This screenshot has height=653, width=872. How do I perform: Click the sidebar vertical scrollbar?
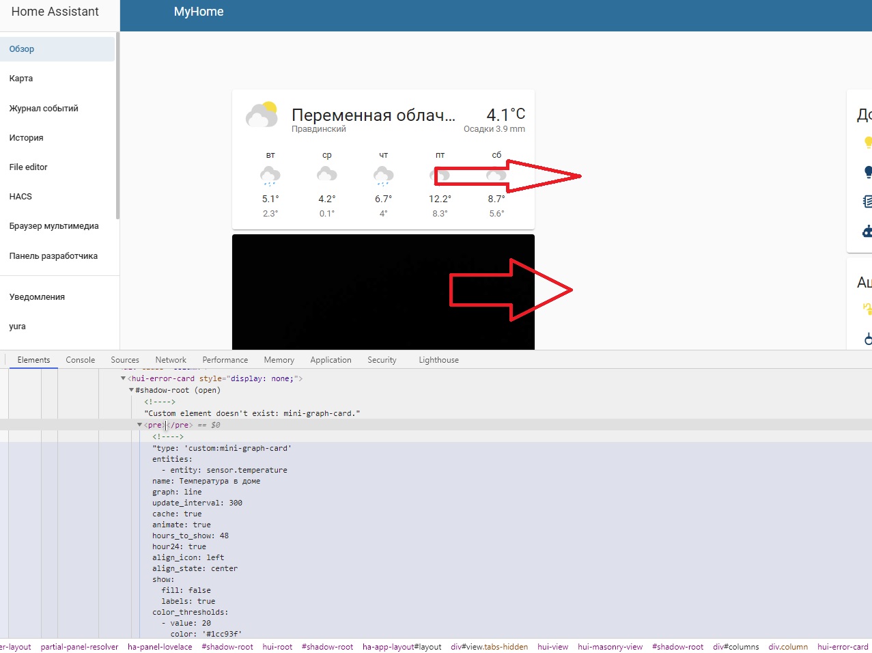(x=117, y=126)
